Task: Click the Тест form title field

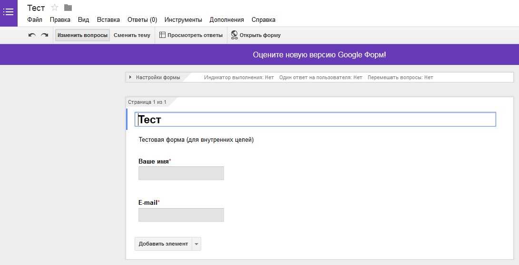Action: pyautogui.click(x=315, y=119)
